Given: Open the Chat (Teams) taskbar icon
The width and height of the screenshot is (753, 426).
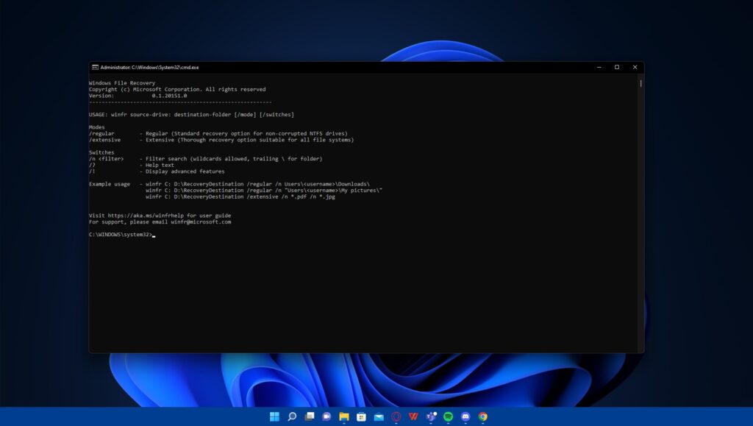Looking at the screenshot, I should click(x=326, y=416).
